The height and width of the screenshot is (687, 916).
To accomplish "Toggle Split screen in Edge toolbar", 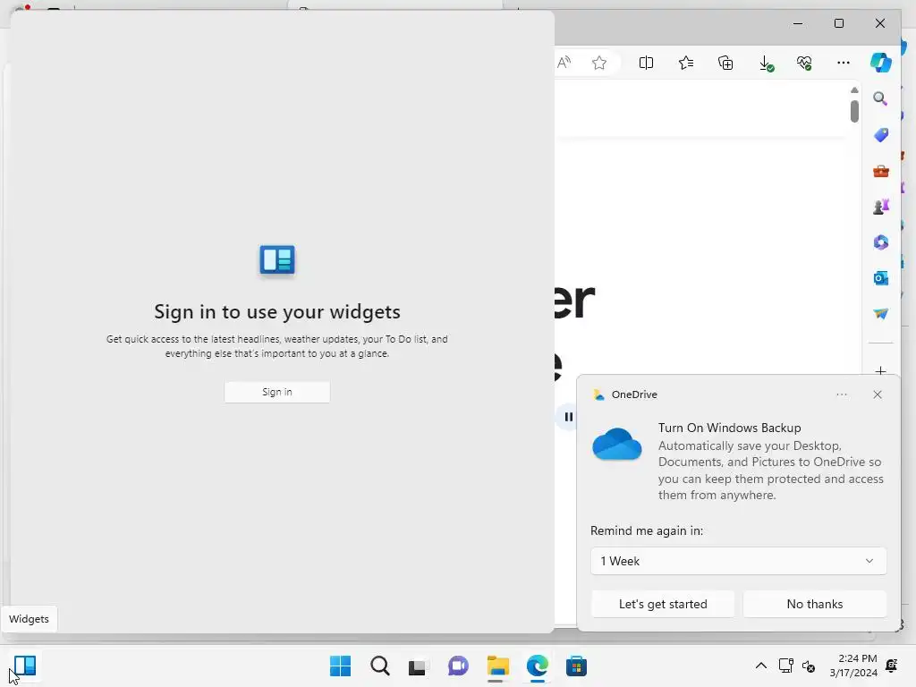I will pyautogui.click(x=646, y=63).
